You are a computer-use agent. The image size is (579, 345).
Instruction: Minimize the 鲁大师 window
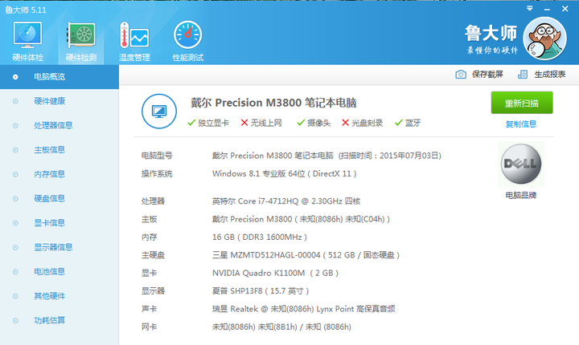point(547,9)
